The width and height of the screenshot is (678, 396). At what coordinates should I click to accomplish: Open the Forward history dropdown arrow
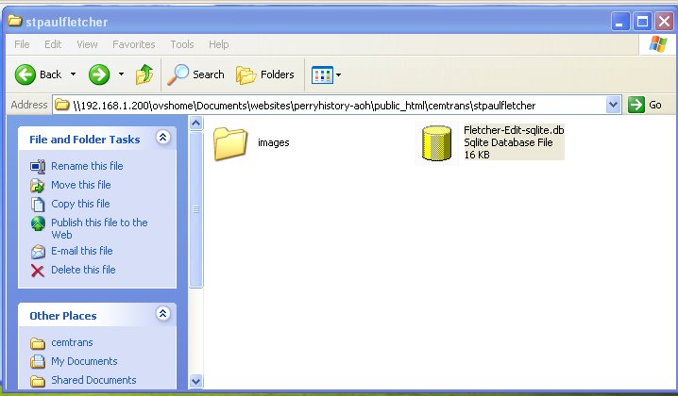(x=121, y=74)
